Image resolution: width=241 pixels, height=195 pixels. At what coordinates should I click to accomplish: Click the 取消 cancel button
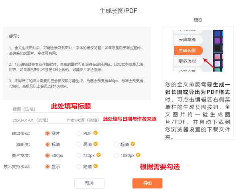(89, 183)
